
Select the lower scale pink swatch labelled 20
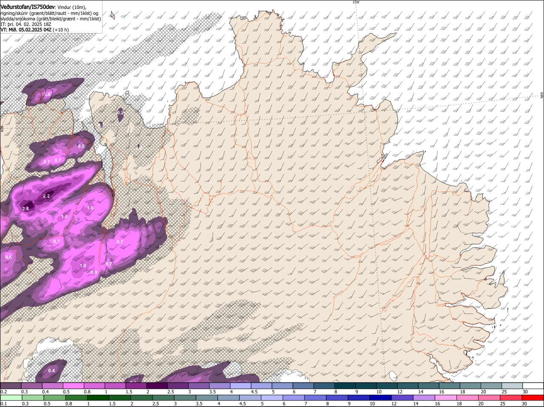490,398
